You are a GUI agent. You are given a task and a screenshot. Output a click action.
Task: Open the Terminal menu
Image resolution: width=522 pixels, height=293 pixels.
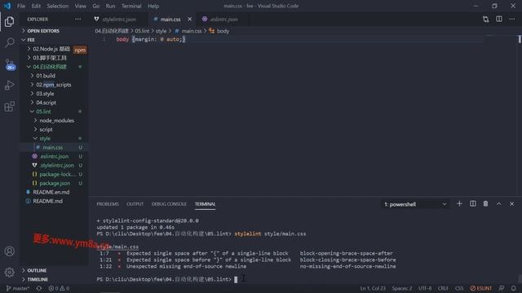click(x=131, y=6)
